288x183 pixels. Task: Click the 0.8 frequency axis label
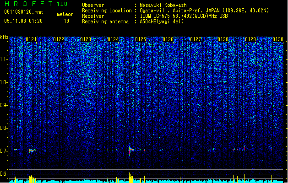click(4, 128)
